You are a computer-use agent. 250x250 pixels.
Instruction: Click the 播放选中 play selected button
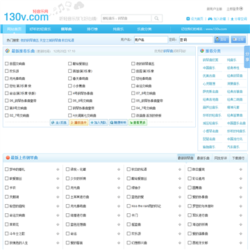[78, 123]
